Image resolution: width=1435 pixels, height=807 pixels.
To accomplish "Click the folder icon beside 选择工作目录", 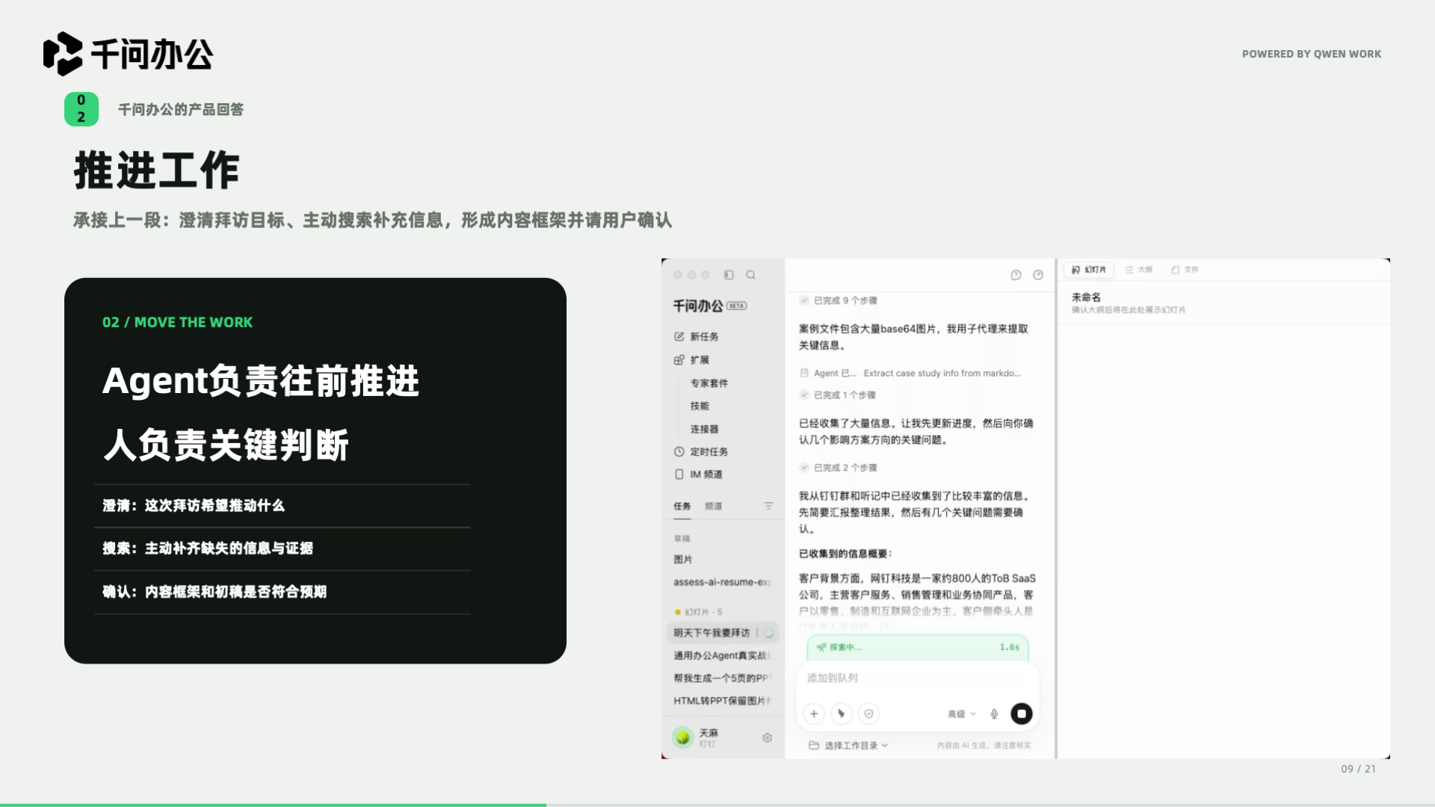I will (x=814, y=745).
